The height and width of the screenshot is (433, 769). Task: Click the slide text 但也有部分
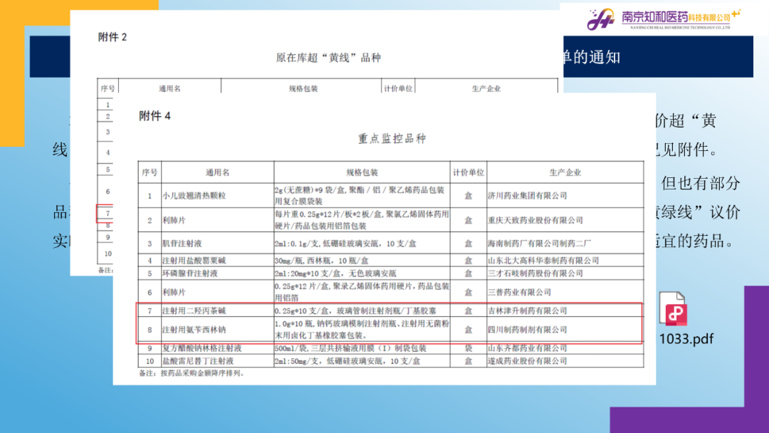(x=701, y=184)
